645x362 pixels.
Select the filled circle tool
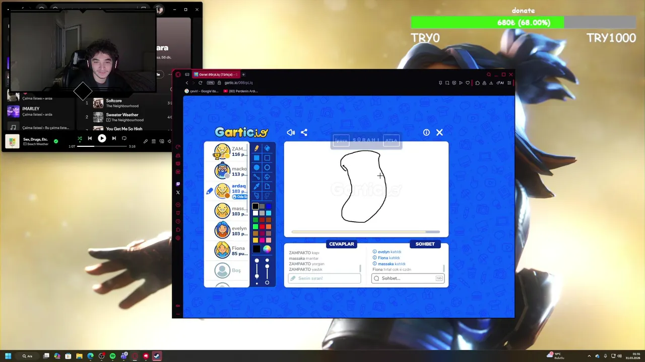[256, 167]
